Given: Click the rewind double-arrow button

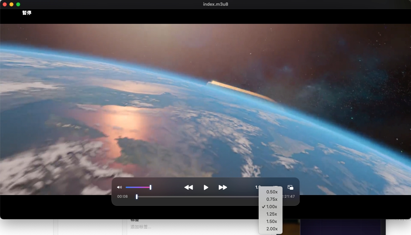Looking at the screenshot, I should 189,187.
